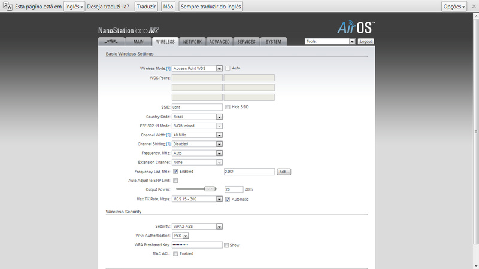Click the Output Power dBm field
The height and width of the screenshot is (269, 479).
pyautogui.click(x=234, y=189)
